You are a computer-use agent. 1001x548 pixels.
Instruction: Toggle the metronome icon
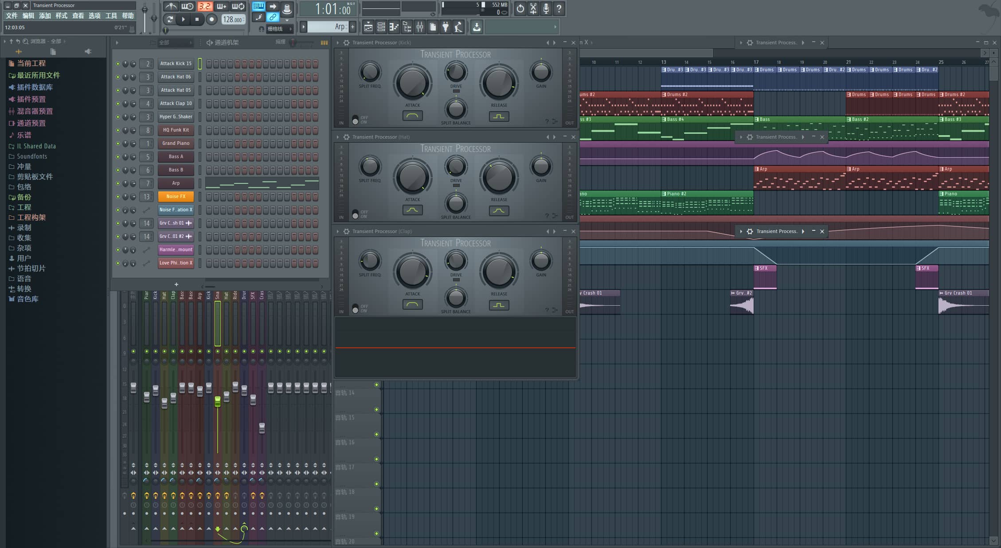pos(171,7)
